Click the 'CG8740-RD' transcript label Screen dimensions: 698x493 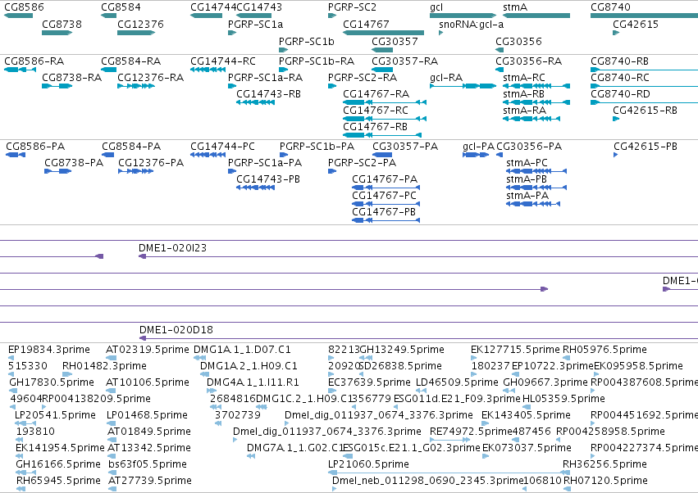tap(620, 94)
